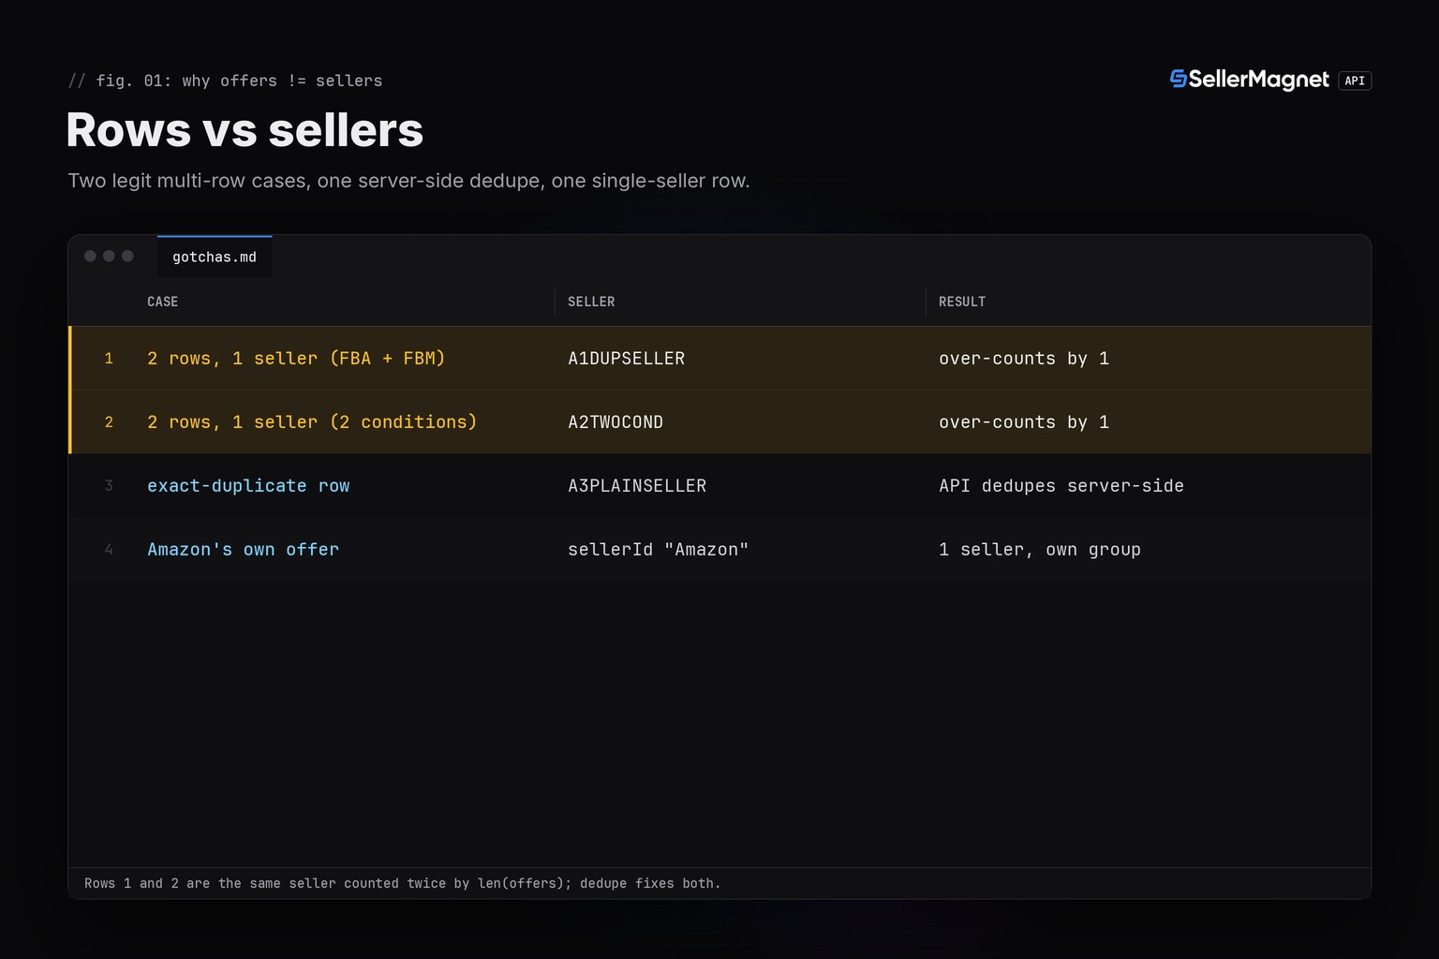Click the "fig. 01: why offers != sellers" caption
The width and height of the screenshot is (1439, 959).
pyautogui.click(x=225, y=81)
